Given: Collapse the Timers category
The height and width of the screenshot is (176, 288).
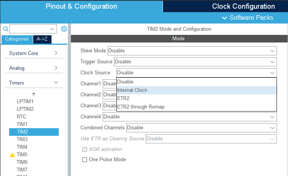Looking at the screenshot, I should coord(34,83).
